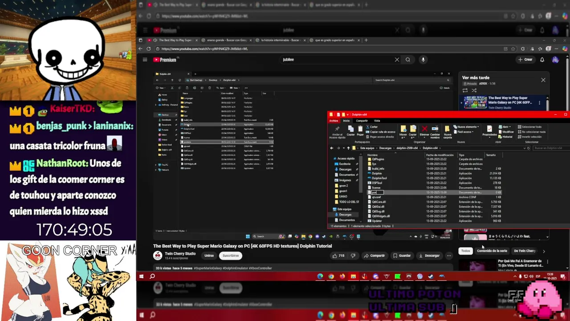Click the YouTube Crear button
Viewport: 570px width, 321px height.
click(525, 60)
